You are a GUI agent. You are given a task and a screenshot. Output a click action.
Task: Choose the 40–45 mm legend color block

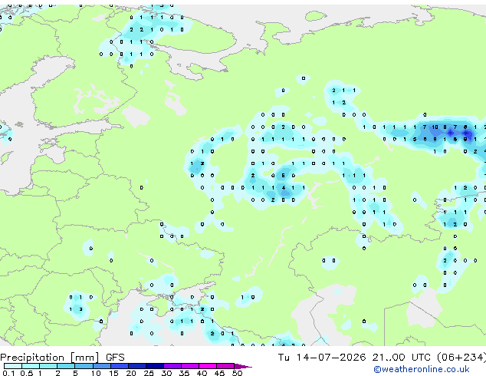click(208, 366)
